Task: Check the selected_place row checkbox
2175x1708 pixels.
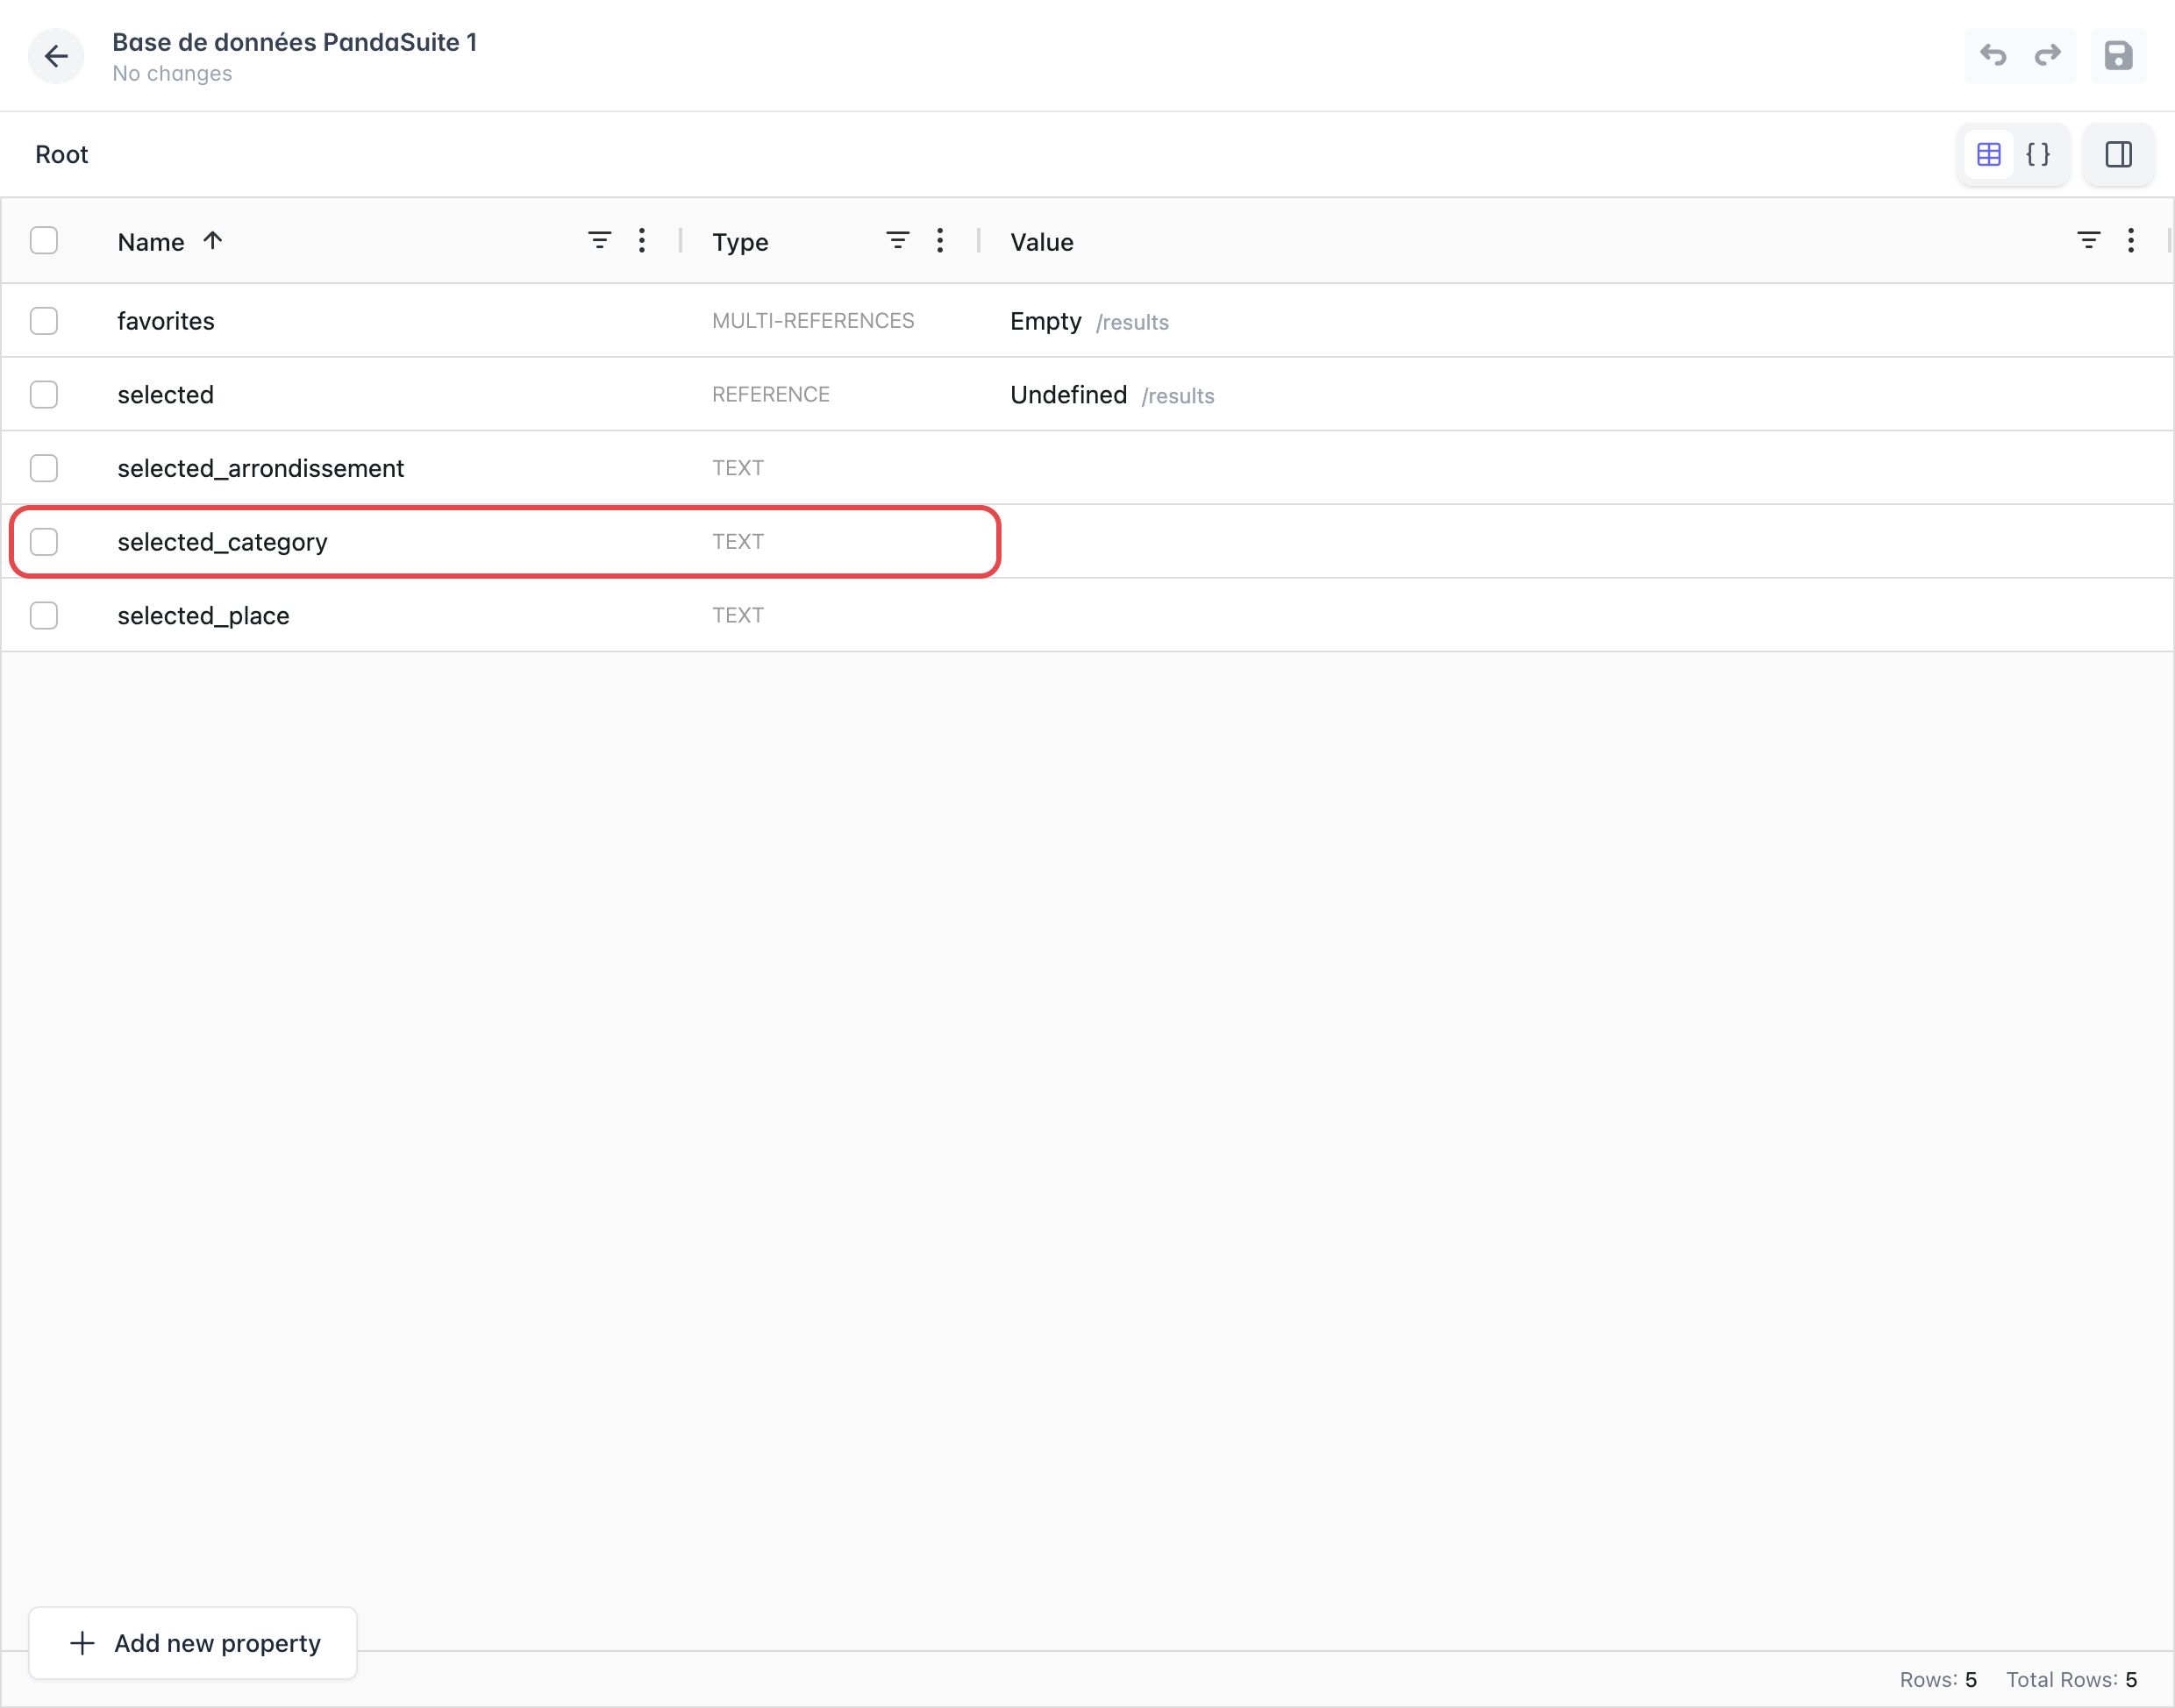Action: (x=44, y=615)
